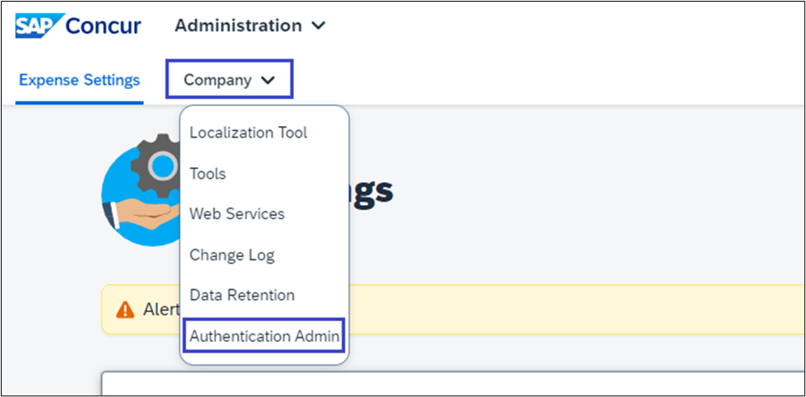Collapse the Company dropdown via its chevron
The image size is (806, 397).
click(x=267, y=81)
